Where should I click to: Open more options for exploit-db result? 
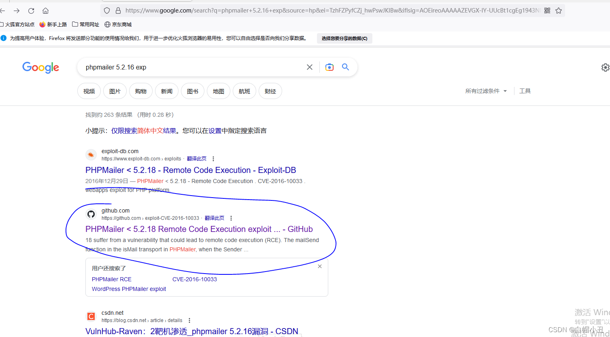pyautogui.click(x=213, y=159)
